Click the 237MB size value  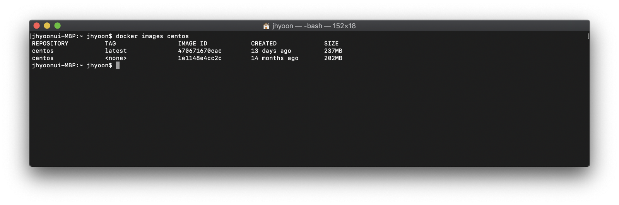tap(333, 51)
